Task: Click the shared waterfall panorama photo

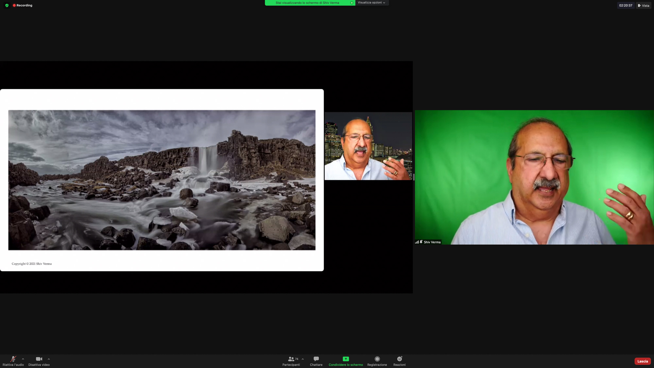Action: point(162,180)
